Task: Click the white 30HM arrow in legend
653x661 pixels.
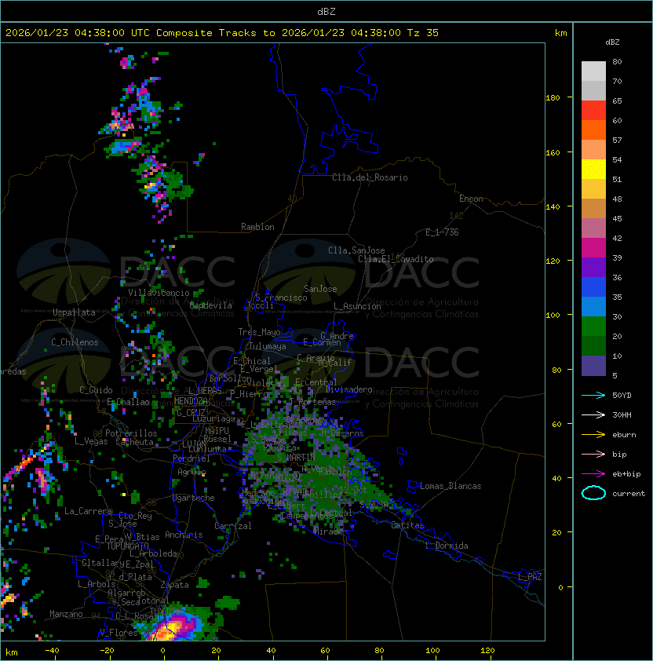Action: [593, 414]
